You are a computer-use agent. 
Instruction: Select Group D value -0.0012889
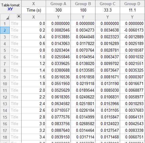(132, 37)
